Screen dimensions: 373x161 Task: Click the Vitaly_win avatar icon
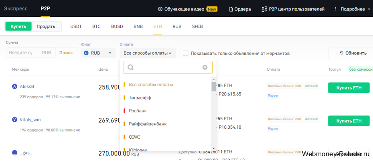pos(15,120)
